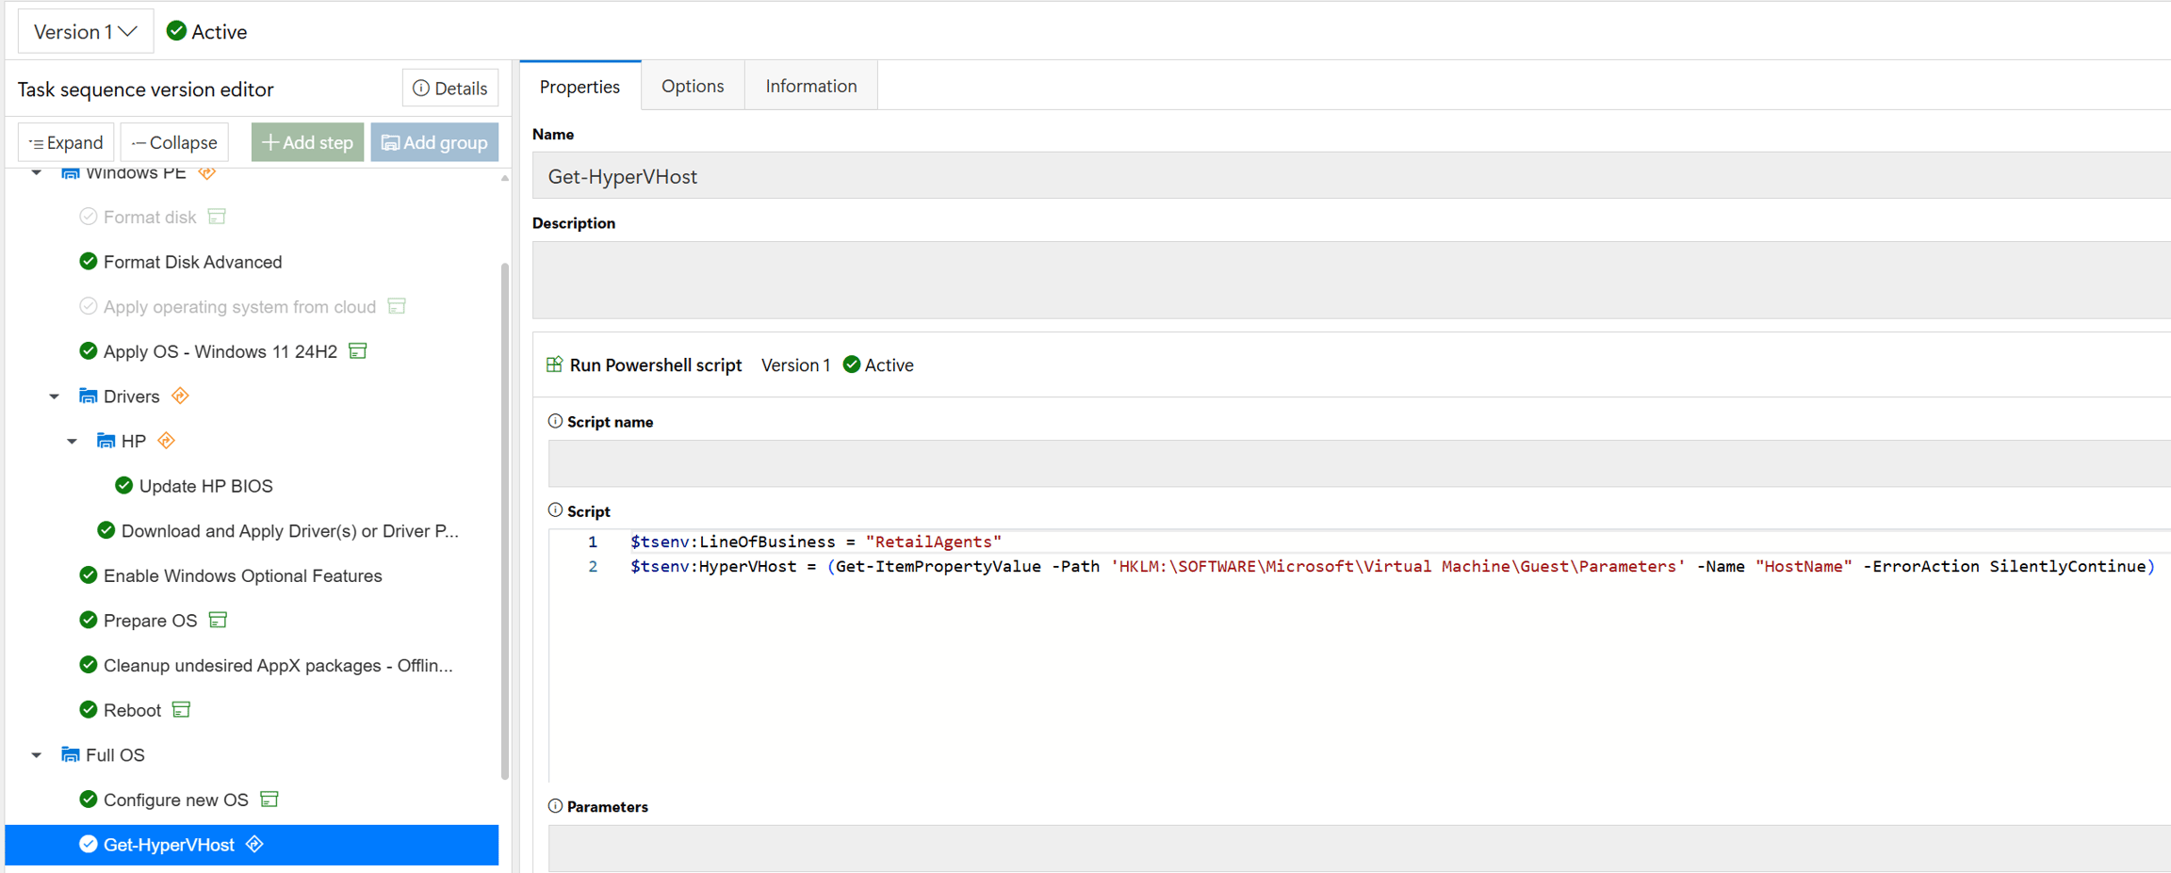Click the condition diamond icon next to Windows PE
Screen dimensions: 2171x873
pos(207,173)
